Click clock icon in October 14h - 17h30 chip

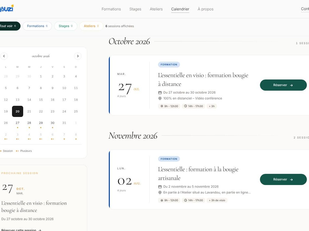(x=186, y=106)
